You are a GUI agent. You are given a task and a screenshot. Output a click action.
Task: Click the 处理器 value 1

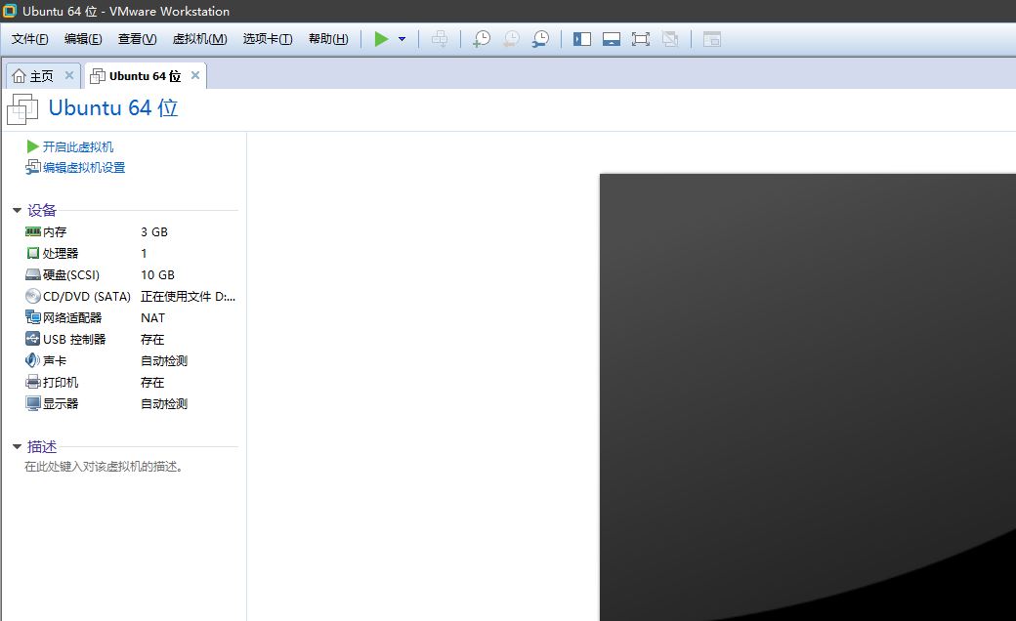[144, 253]
